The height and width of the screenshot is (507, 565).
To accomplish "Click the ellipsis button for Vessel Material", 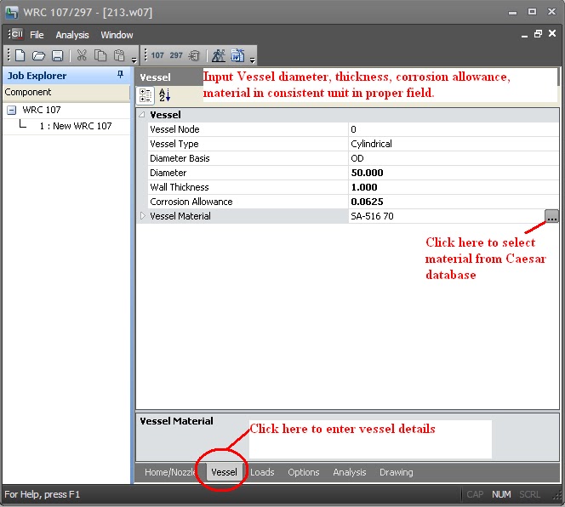I will (551, 216).
